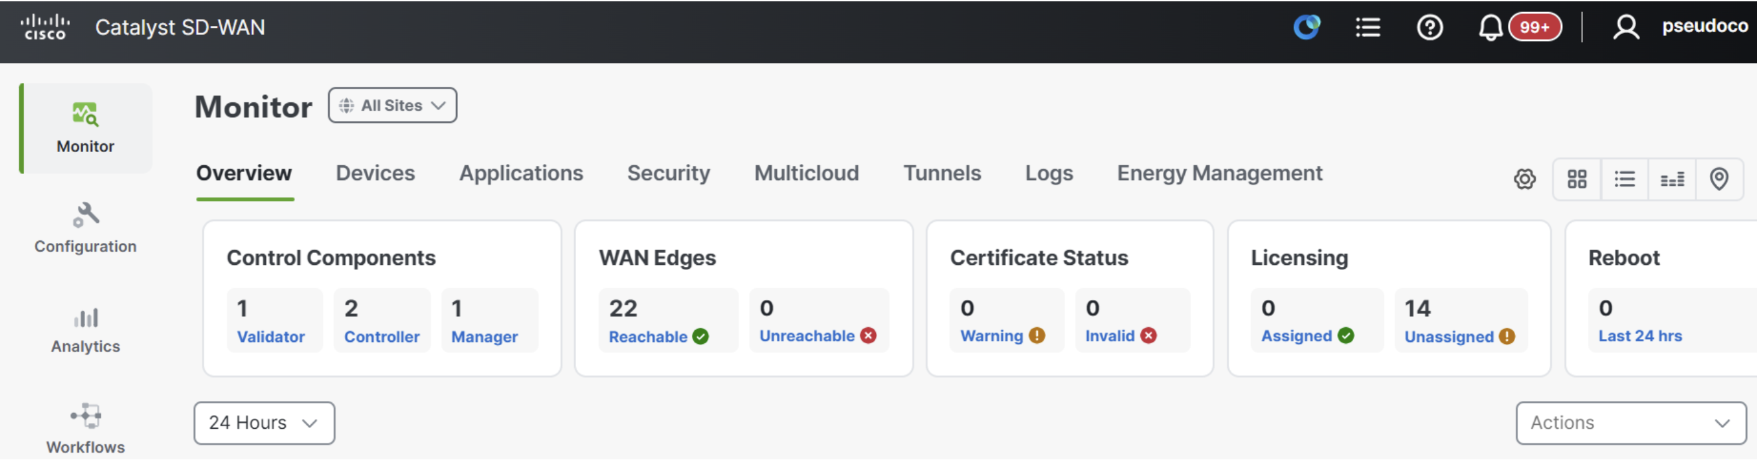Click the Certificate Status card title
This screenshot has width=1757, height=462.
1039,258
